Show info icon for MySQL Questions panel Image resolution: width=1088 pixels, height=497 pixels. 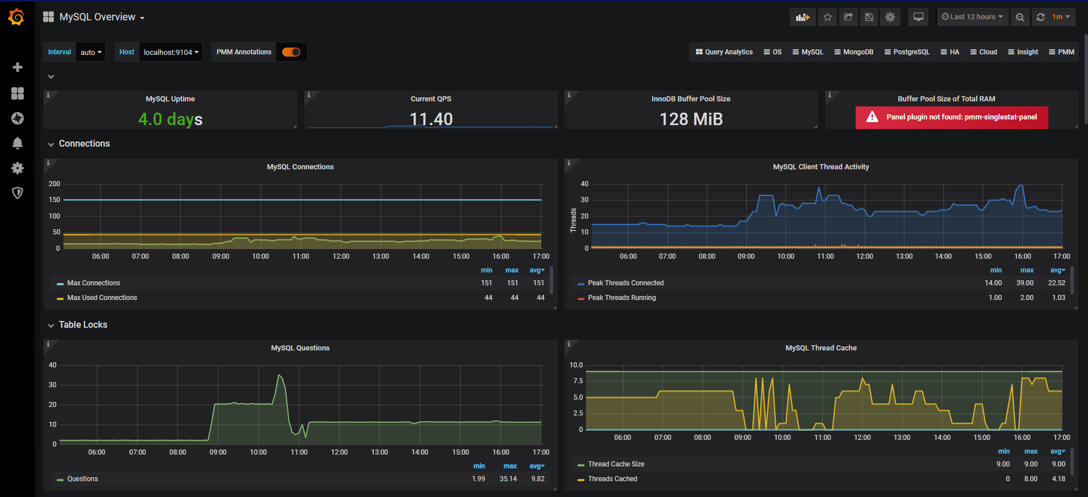pos(48,344)
